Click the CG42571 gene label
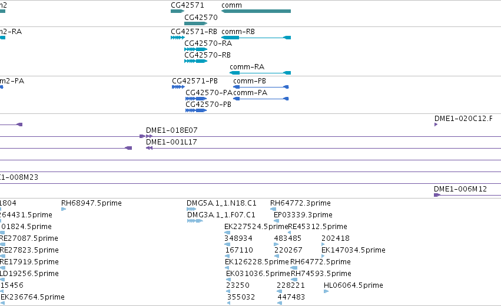This screenshot has width=501, height=306. click(187, 5)
